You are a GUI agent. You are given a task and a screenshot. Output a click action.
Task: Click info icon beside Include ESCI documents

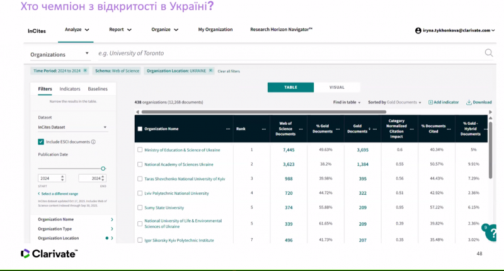pos(93,142)
